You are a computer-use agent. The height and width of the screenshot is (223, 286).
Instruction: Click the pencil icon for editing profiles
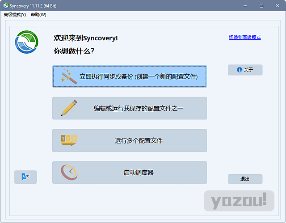click(x=69, y=108)
